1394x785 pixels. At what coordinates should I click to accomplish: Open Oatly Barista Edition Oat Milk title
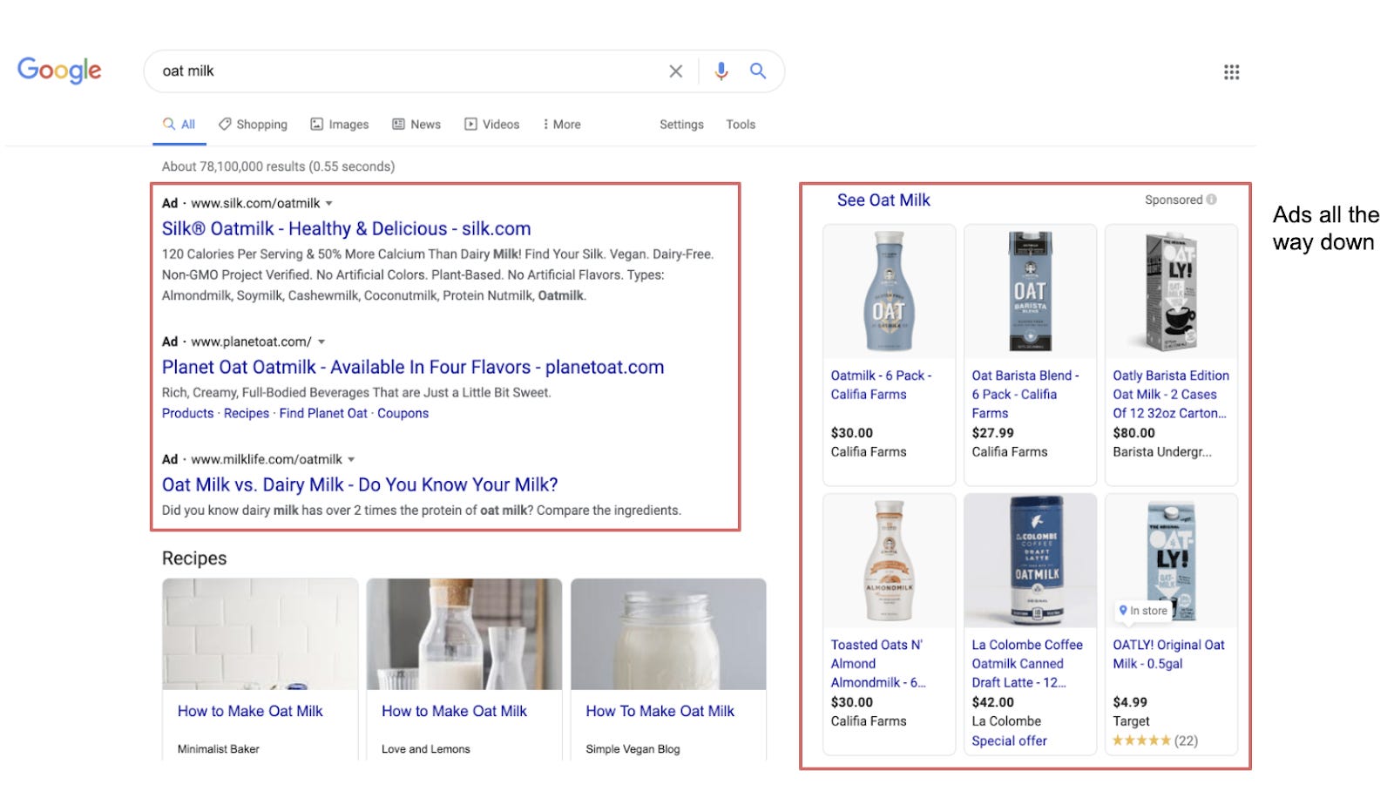(1171, 395)
